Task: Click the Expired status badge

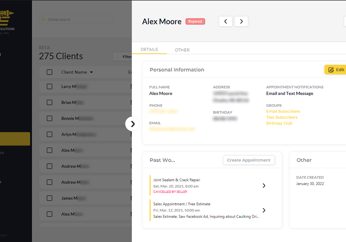Action: (x=195, y=21)
